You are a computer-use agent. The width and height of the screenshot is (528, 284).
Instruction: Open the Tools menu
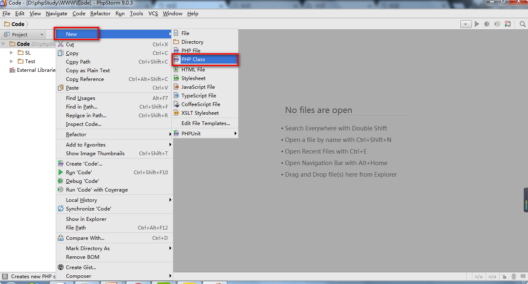pyautogui.click(x=137, y=13)
